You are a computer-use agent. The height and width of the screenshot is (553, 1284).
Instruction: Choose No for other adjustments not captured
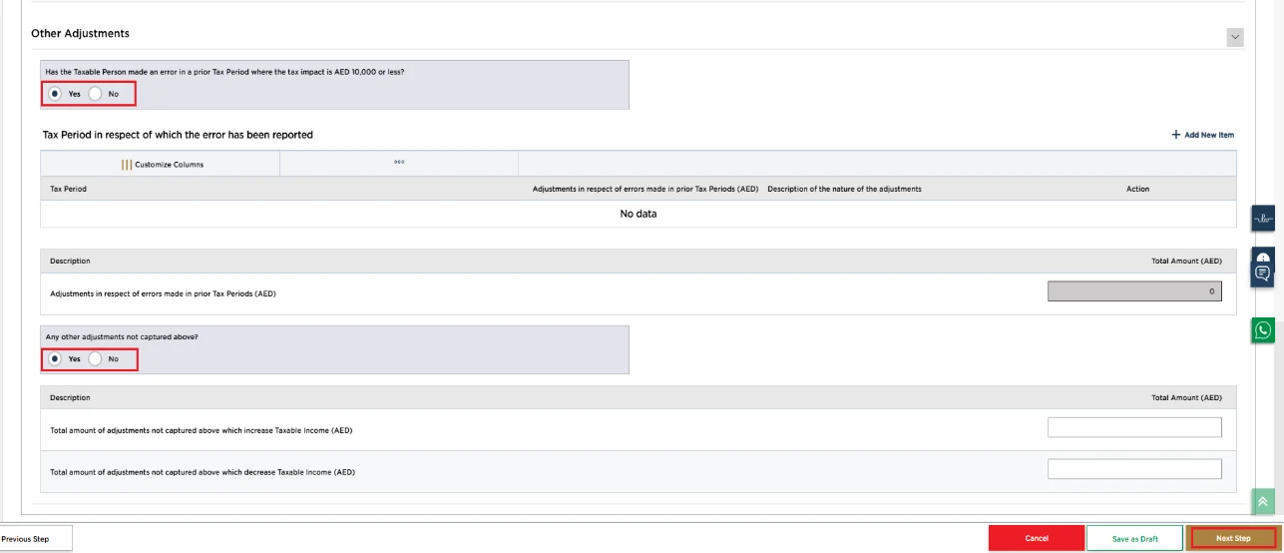(95, 358)
